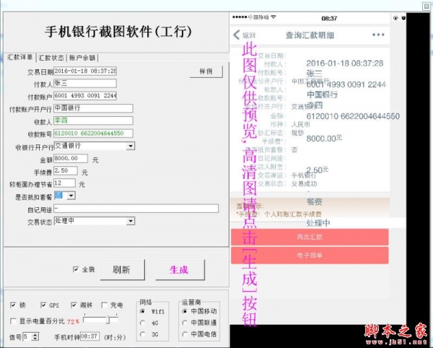Expand the 交易状态 dropdown
Screen dimensions: 433x348
coord(131,221)
